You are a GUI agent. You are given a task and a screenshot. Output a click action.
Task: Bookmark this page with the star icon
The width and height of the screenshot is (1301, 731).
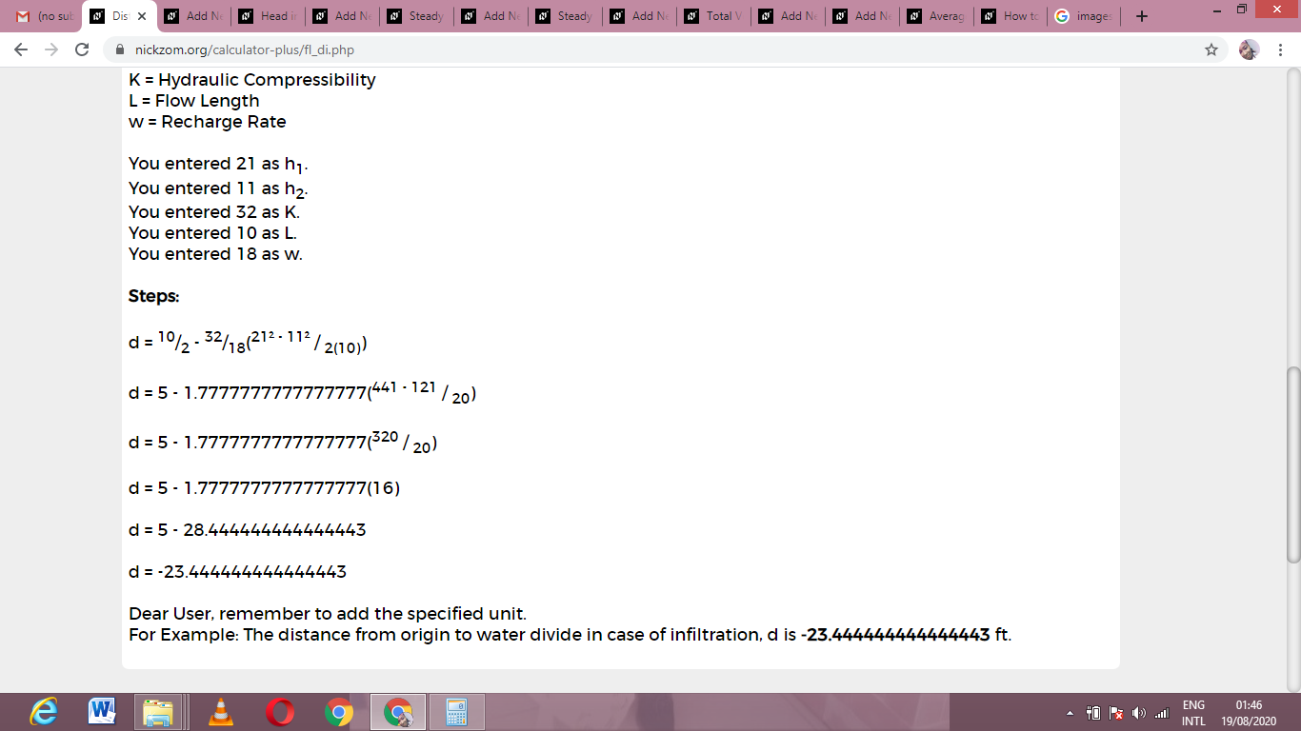(x=1211, y=49)
